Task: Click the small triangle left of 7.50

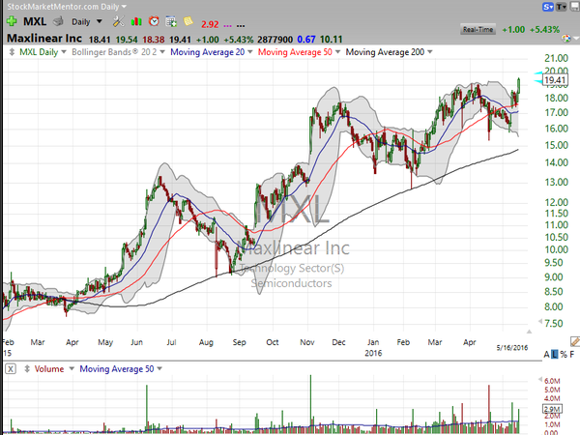Action: coord(540,321)
